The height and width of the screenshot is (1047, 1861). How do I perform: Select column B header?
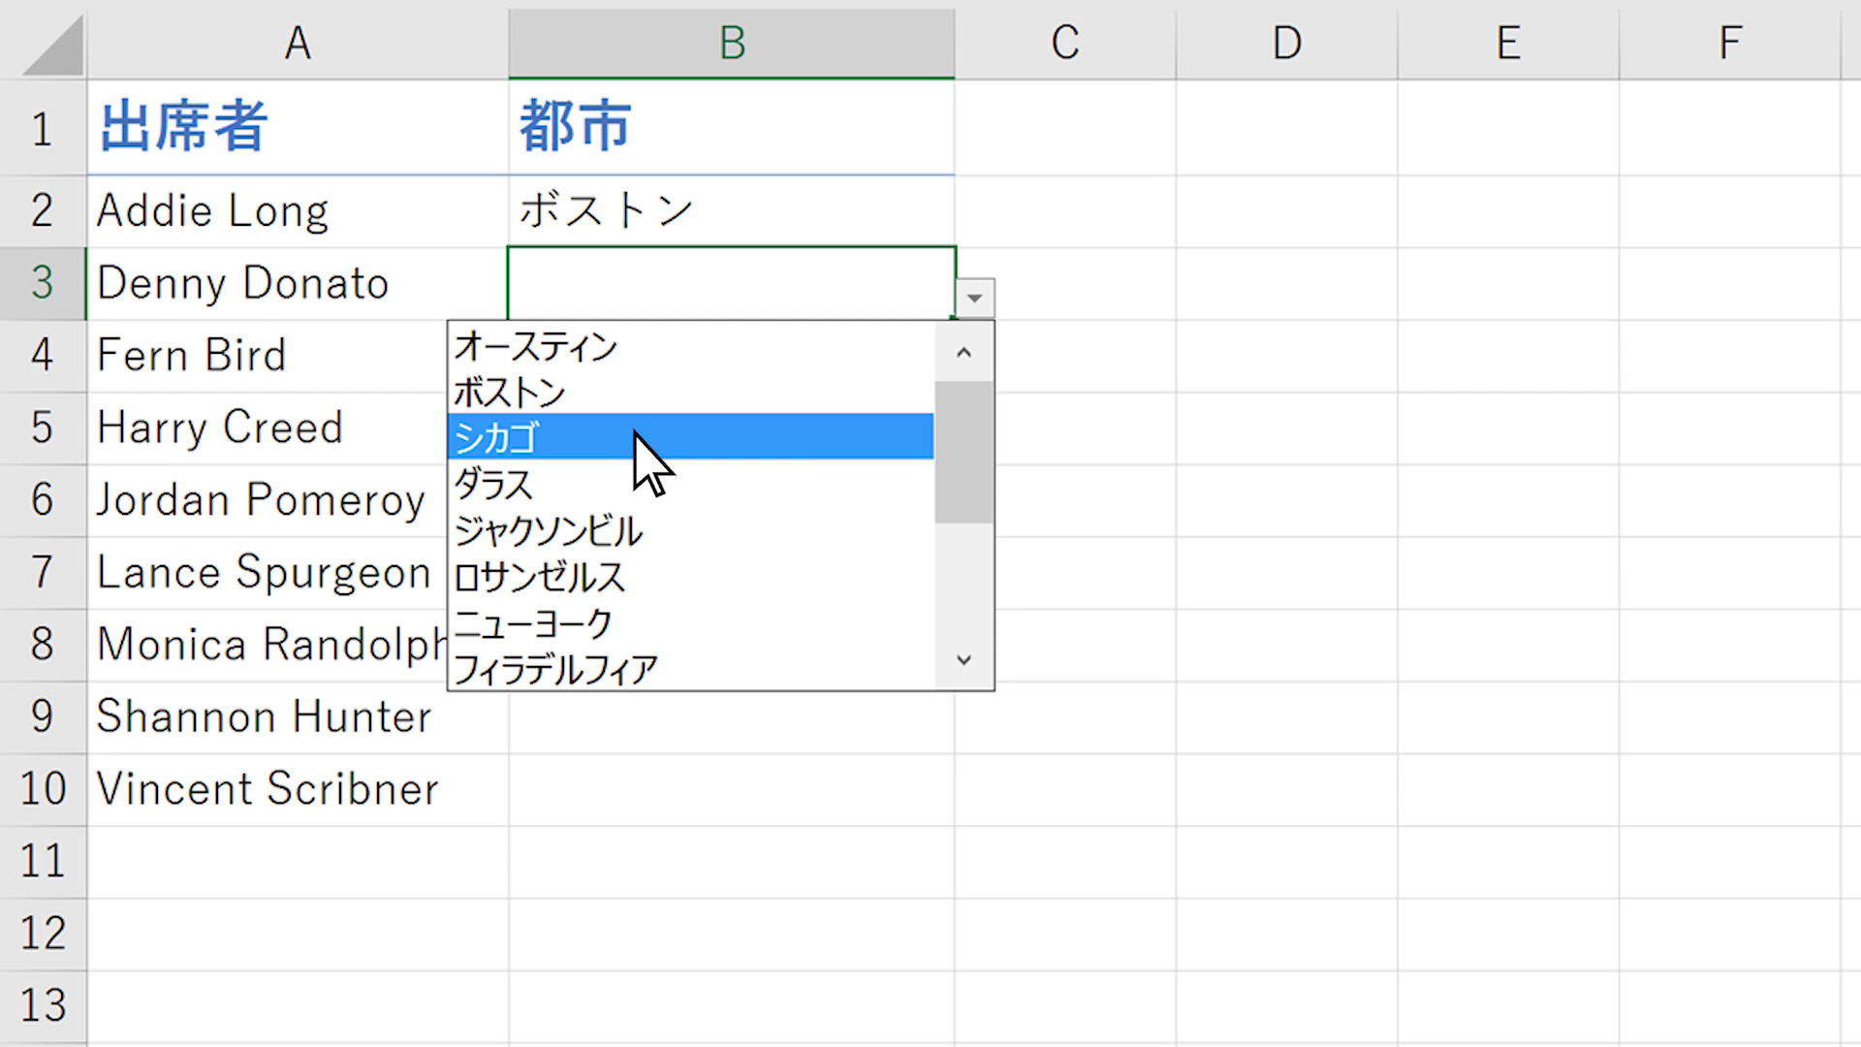tap(732, 43)
